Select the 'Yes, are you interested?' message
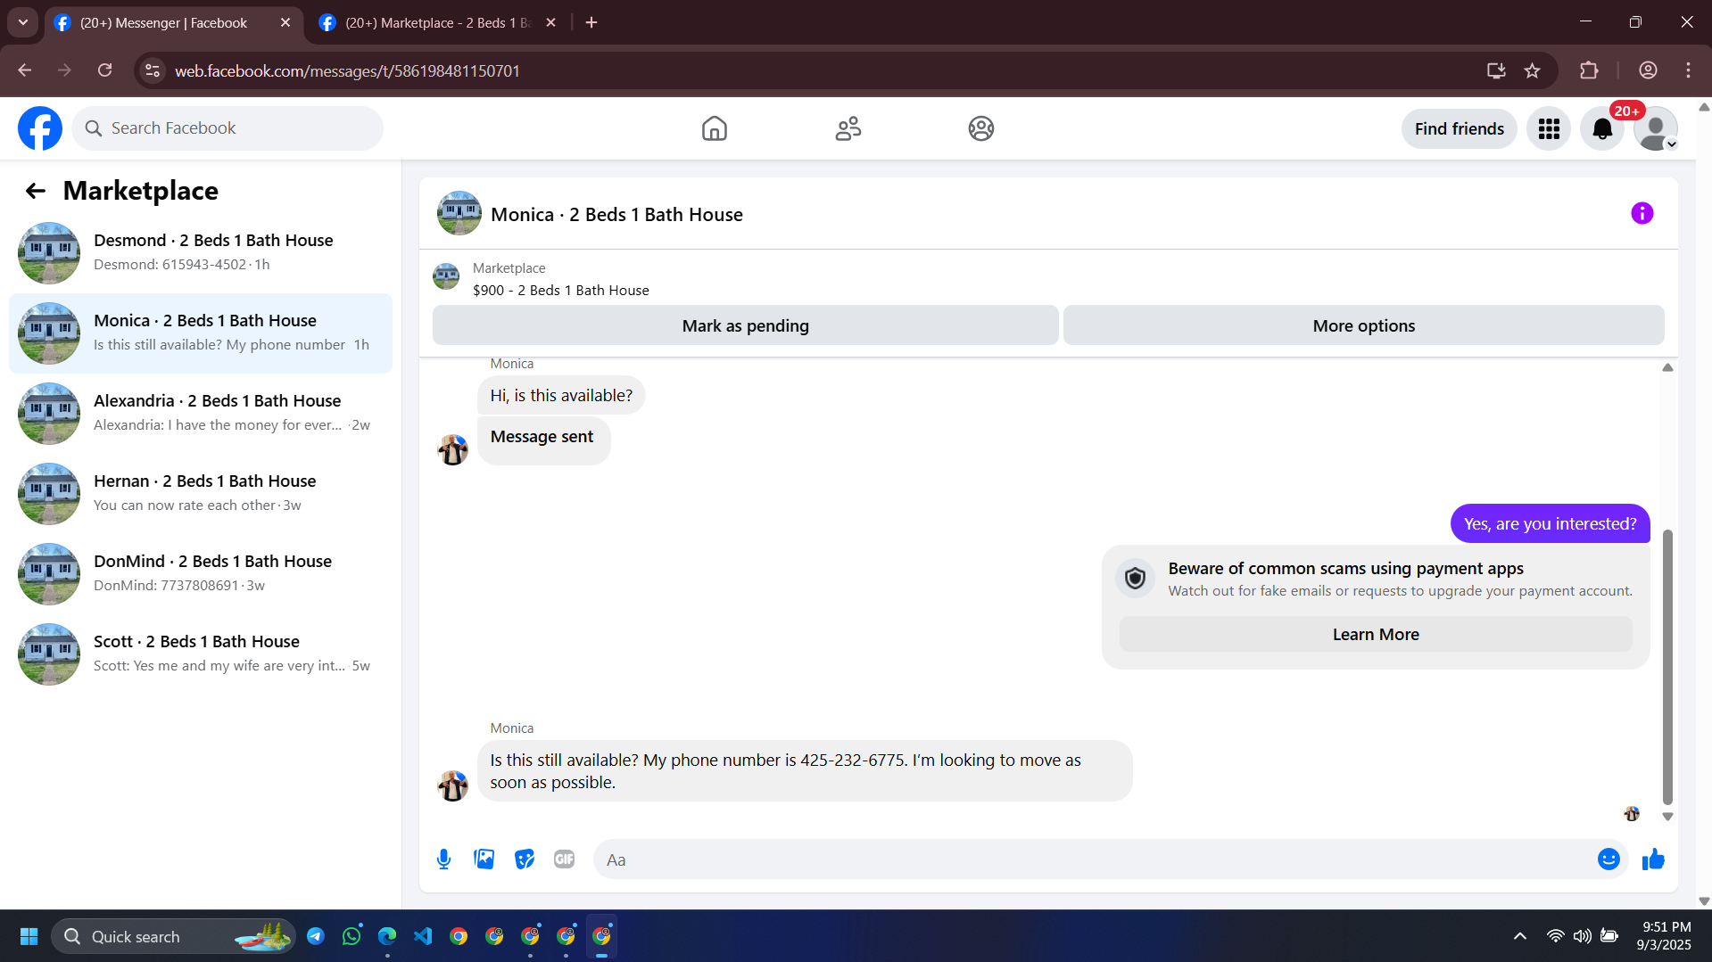1712x962 pixels. point(1550,523)
